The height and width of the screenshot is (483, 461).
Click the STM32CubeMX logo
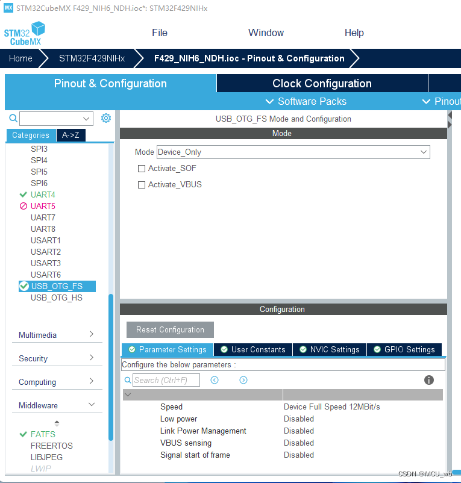(24, 34)
